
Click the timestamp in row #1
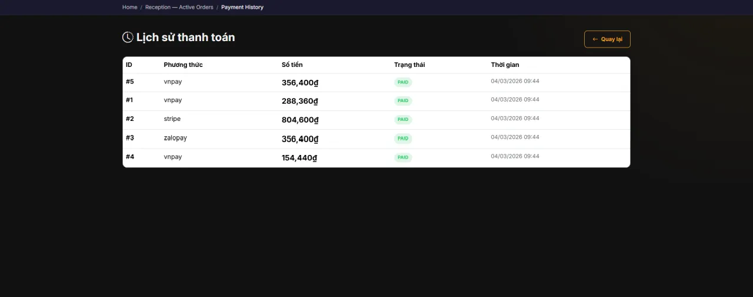tap(515, 100)
